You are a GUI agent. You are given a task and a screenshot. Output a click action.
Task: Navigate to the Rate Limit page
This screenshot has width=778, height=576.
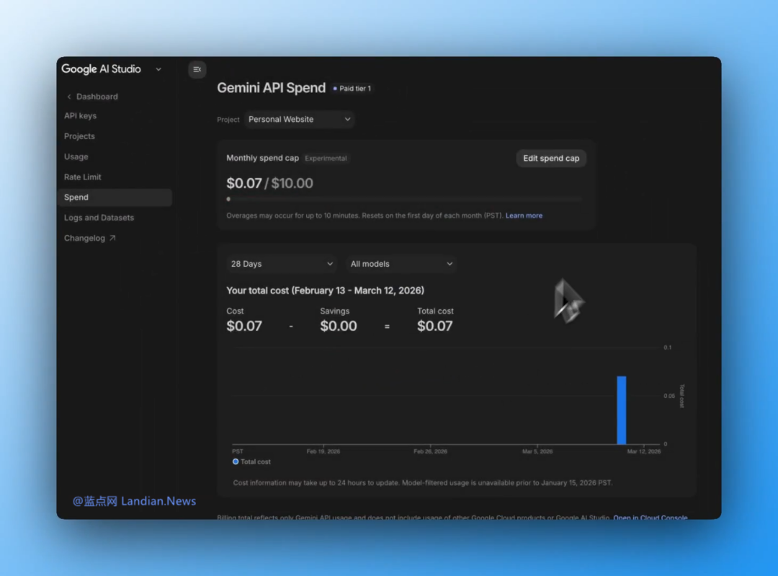[x=82, y=177]
